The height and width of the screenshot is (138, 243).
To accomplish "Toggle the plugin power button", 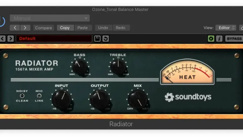I will click(x=2, y=21).
